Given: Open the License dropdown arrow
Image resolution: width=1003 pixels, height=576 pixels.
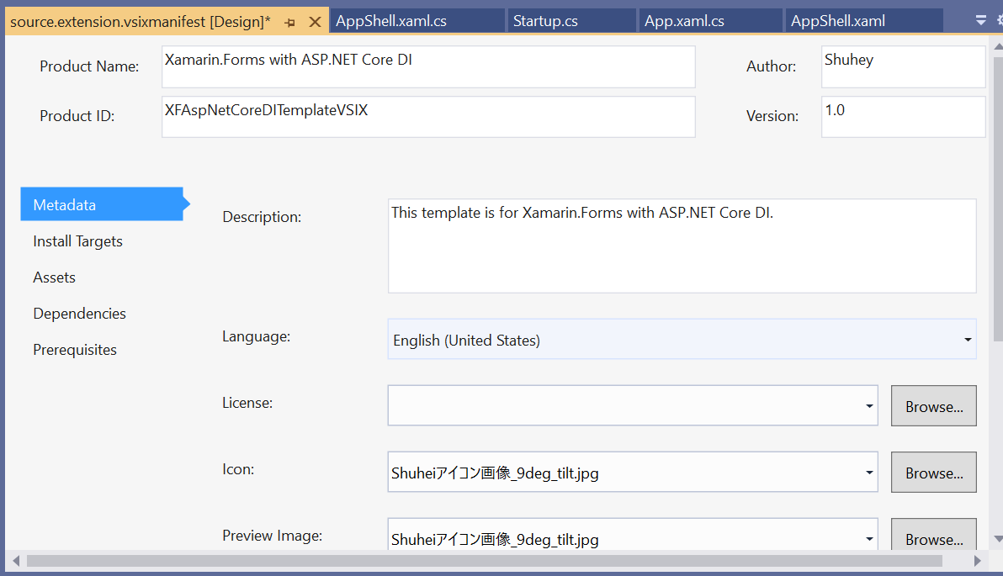Looking at the screenshot, I should click(x=869, y=406).
